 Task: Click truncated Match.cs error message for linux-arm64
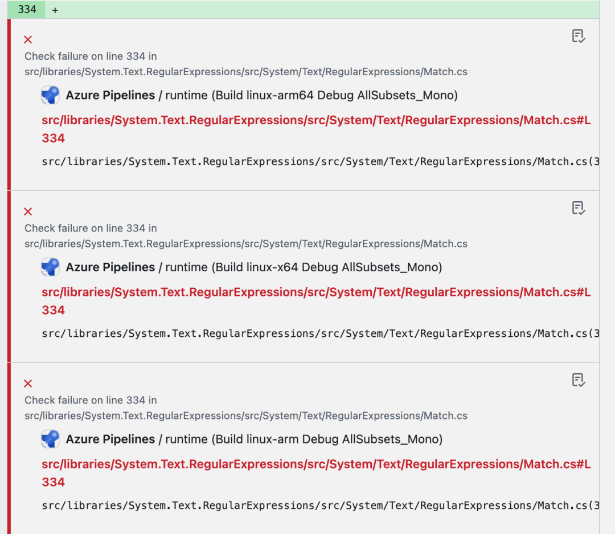coord(320,162)
